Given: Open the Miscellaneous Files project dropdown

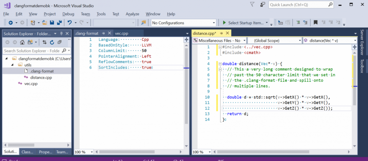Looking at the screenshot, I should [219, 40].
